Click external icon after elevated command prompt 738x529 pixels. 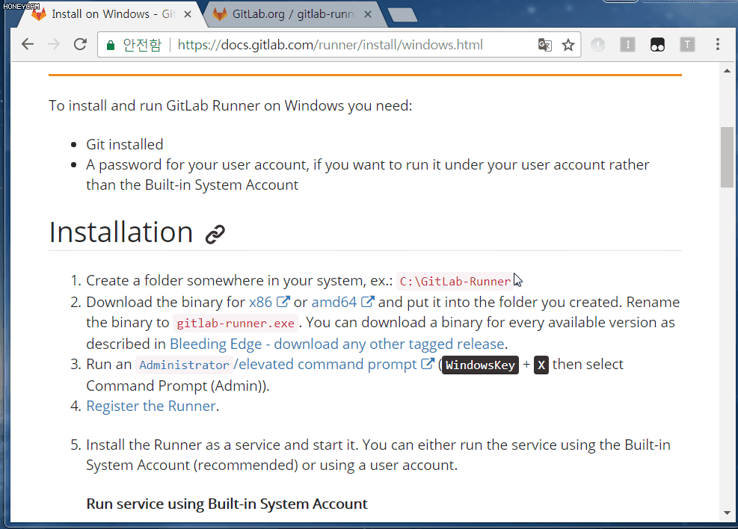(428, 364)
